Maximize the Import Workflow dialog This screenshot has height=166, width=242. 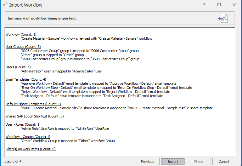(219, 5)
